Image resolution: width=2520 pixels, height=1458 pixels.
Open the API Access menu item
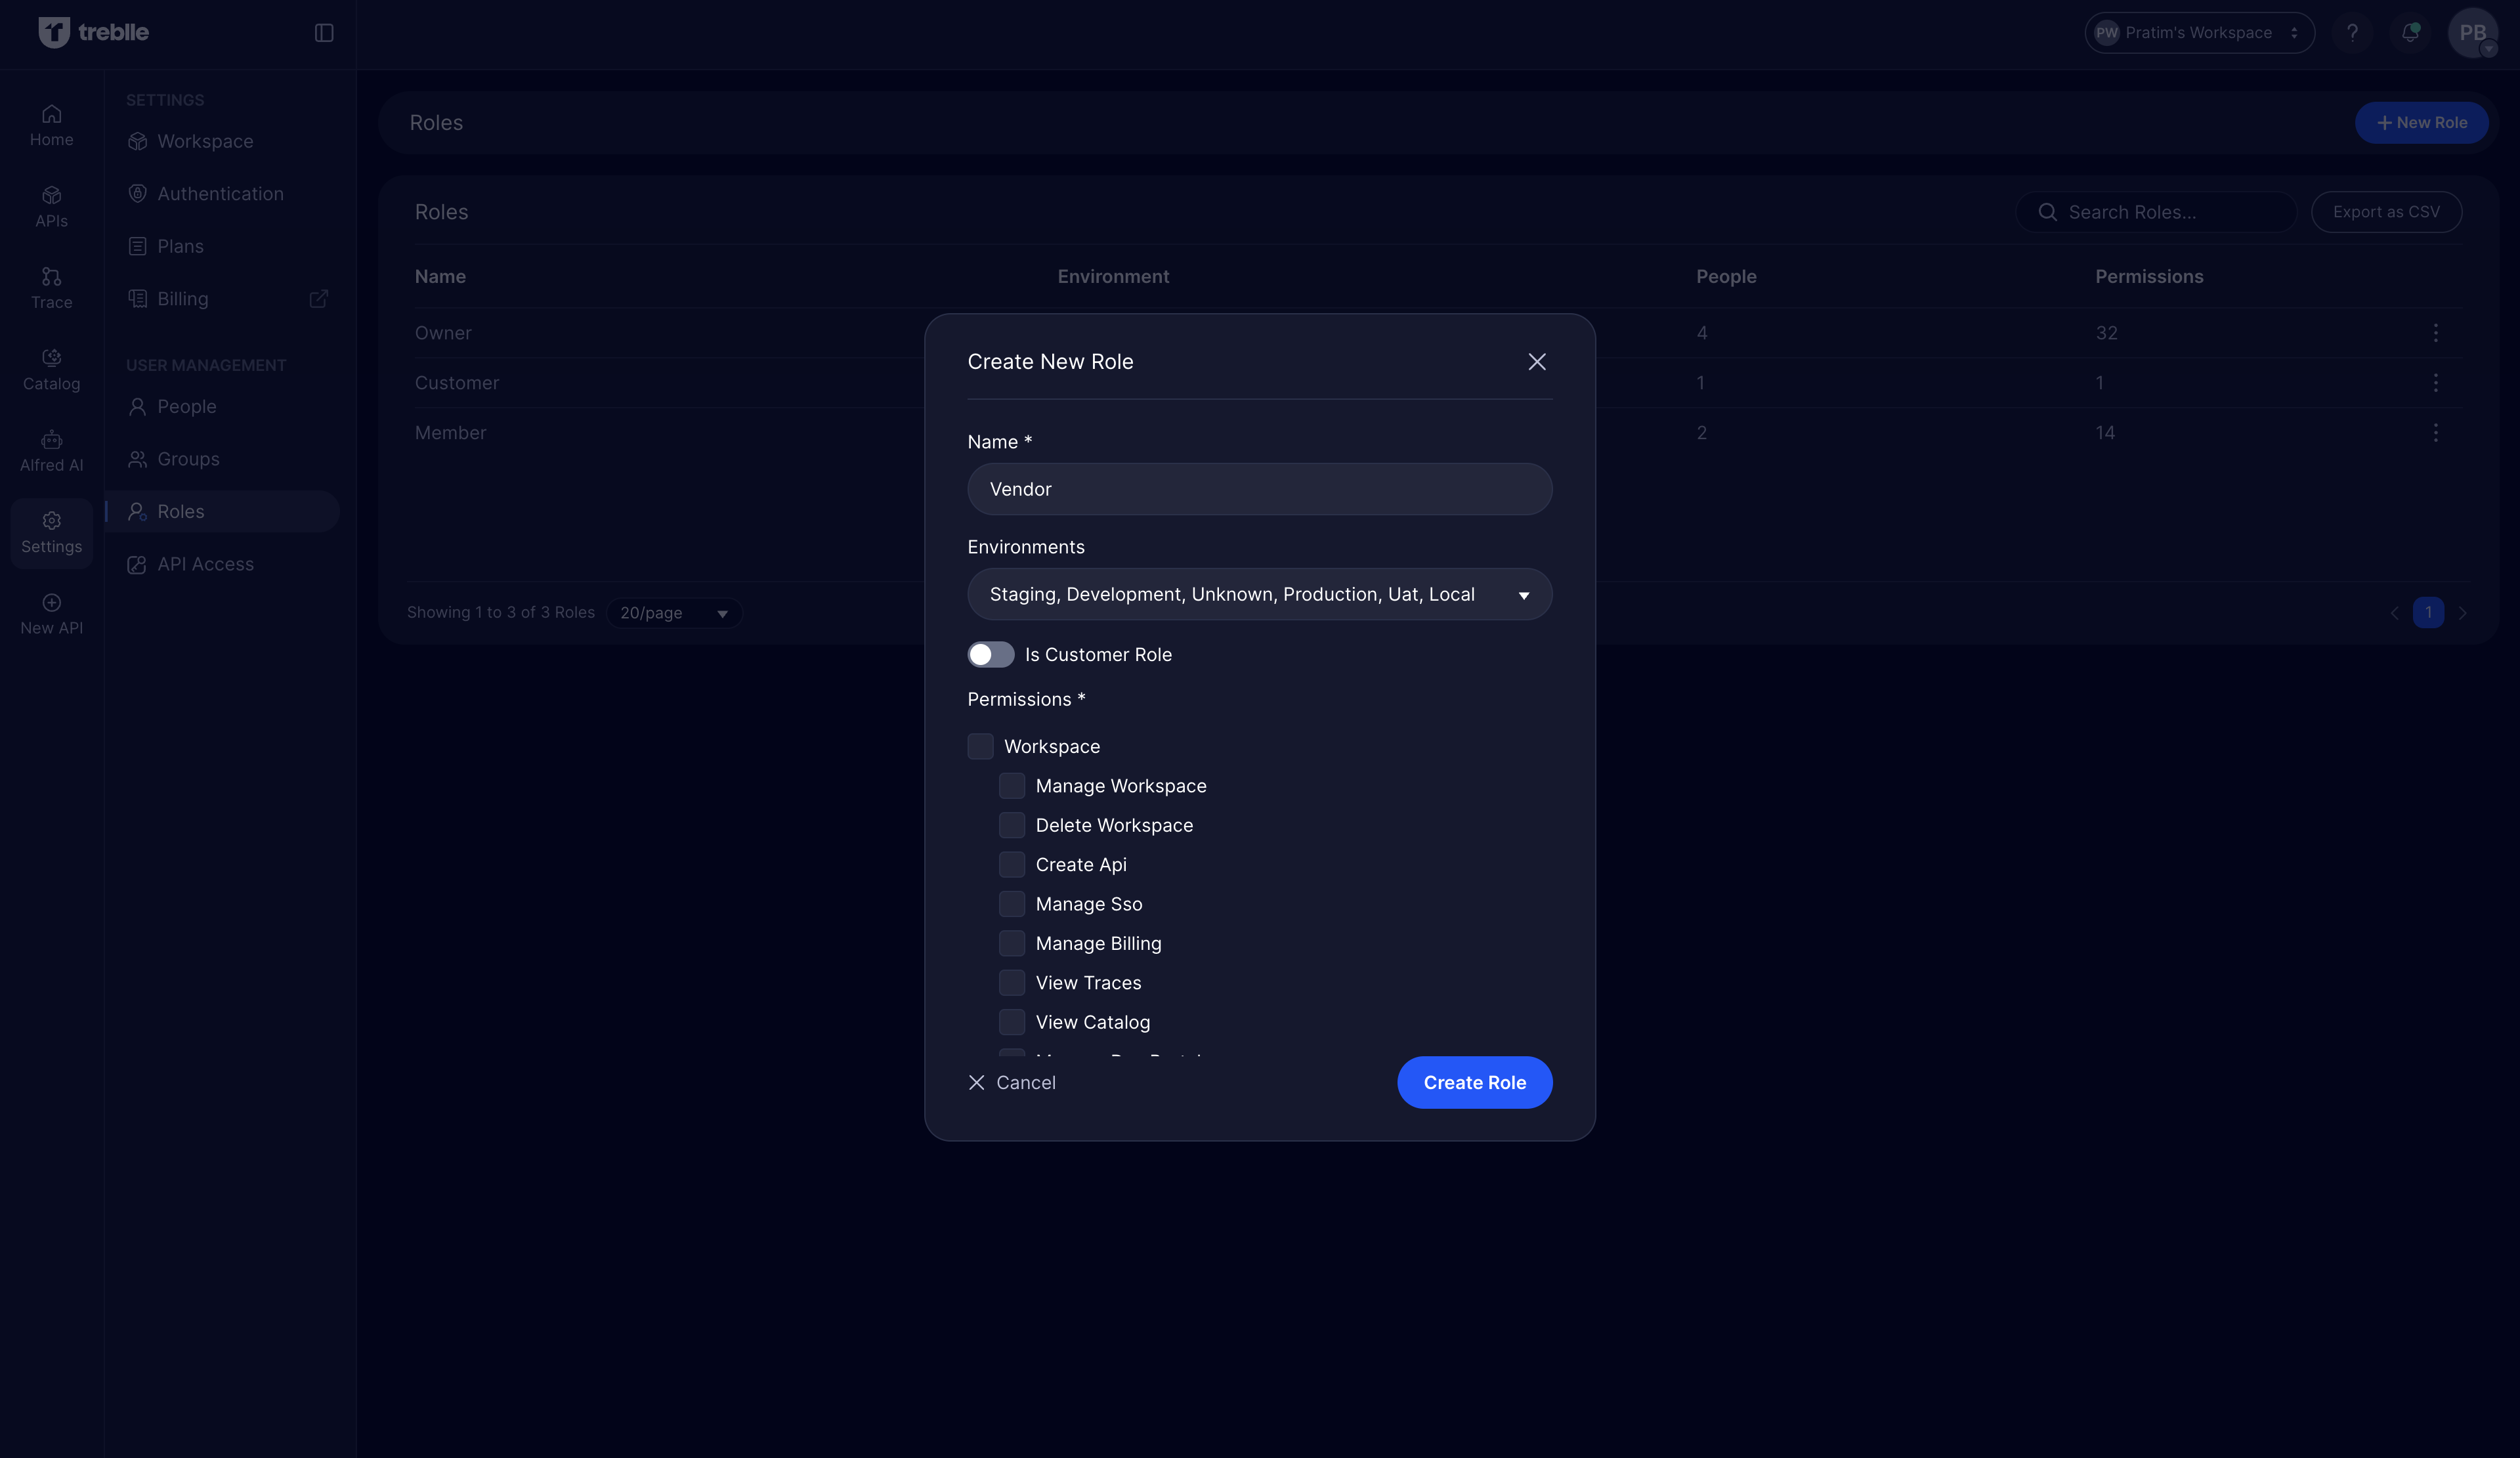(x=205, y=564)
